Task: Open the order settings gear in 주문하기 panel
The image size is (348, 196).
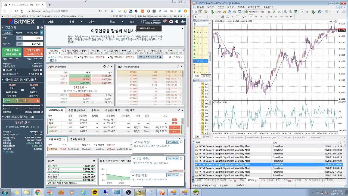Action: (42, 27)
